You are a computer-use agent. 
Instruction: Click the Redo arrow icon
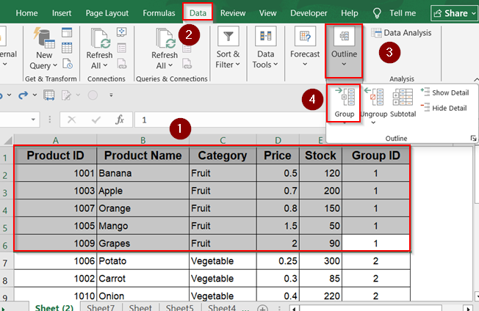coord(23,95)
